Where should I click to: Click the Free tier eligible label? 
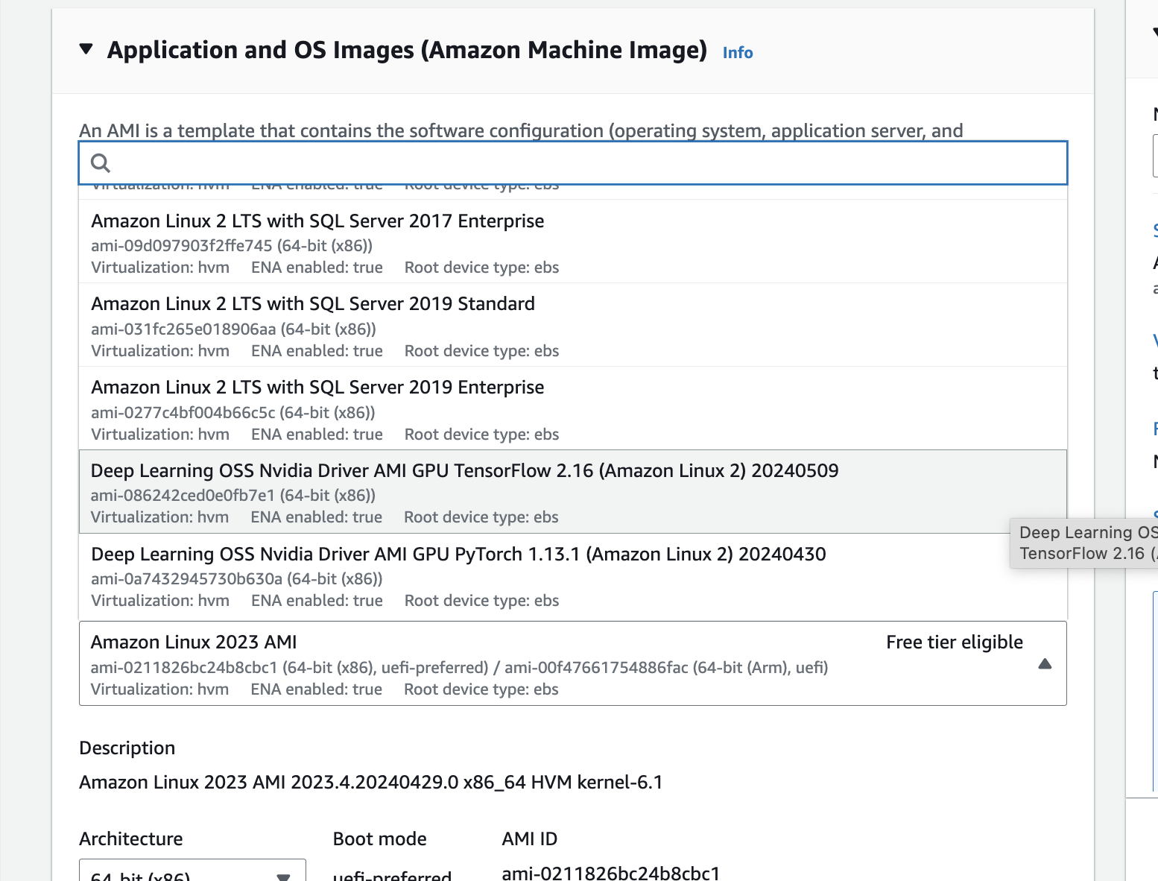[955, 642]
